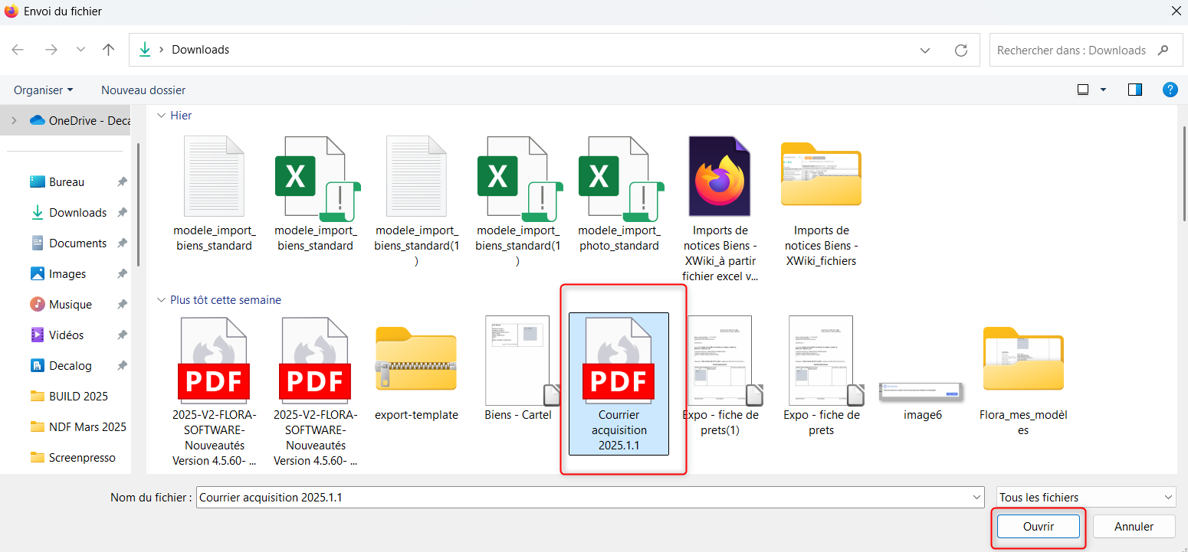The height and width of the screenshot is (552, 1188).
Task: Collapse the Plus tôt cette semaine group
Action: tap(161, 300)
